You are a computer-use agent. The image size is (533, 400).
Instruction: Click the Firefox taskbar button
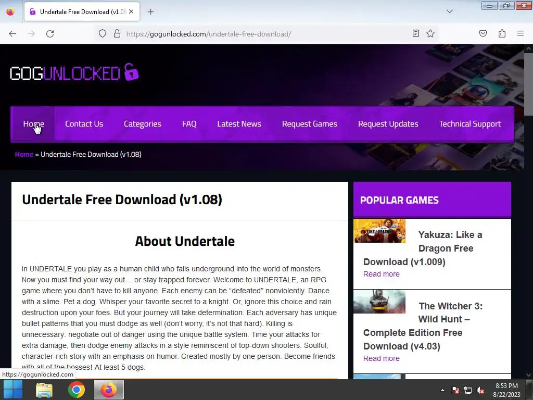click(x=109, y=390)
